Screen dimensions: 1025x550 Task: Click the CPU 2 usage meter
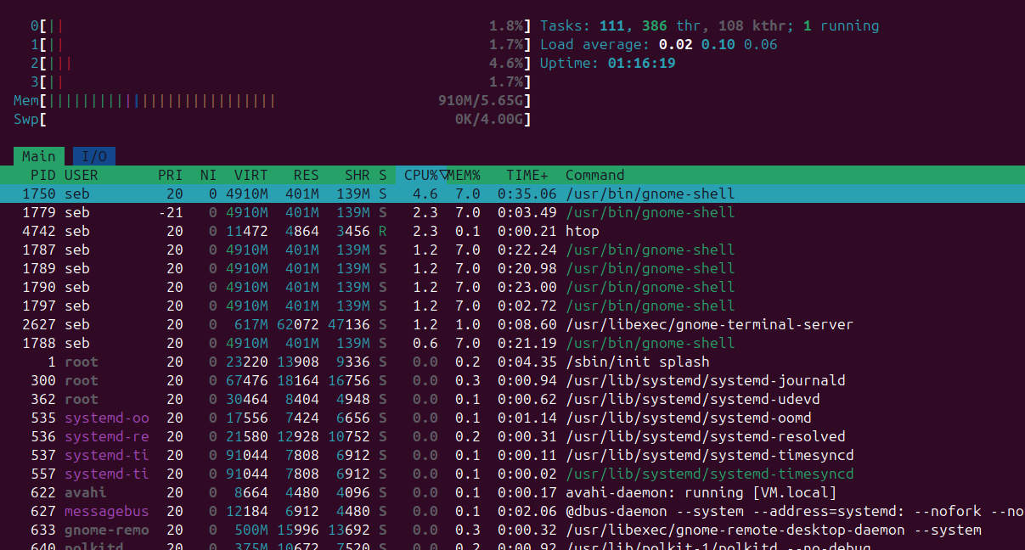pos(281,63)
